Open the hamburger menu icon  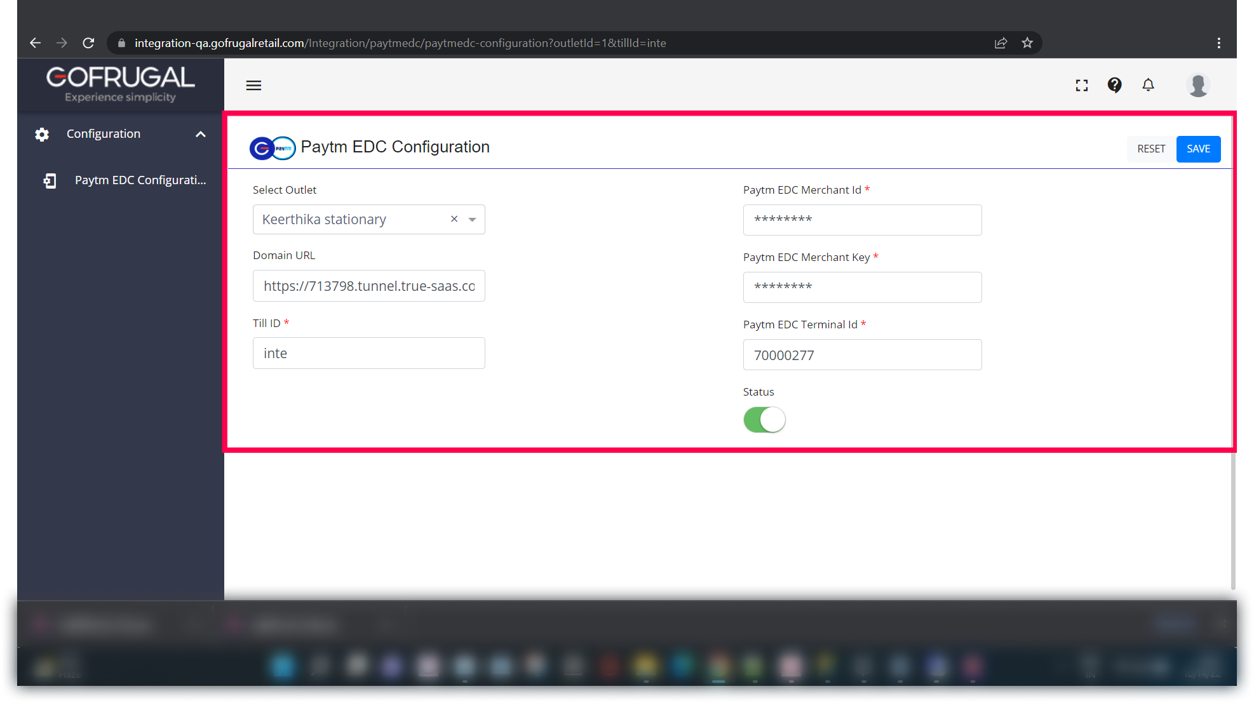[253, 85]
